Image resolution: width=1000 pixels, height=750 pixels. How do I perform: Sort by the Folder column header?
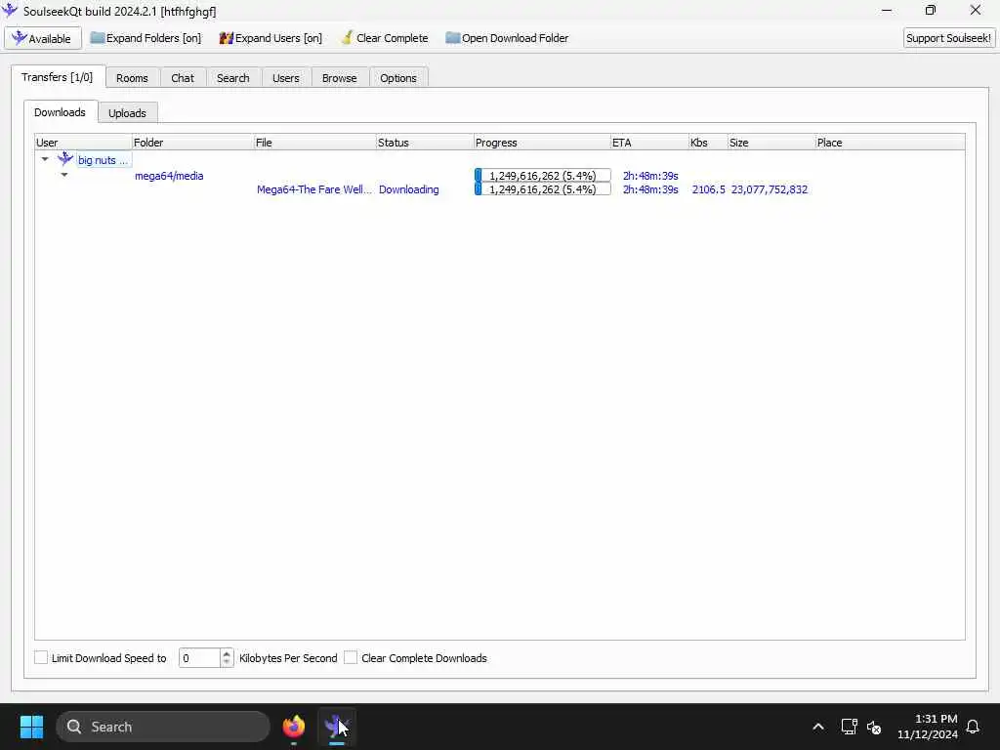pyautogui.click(x=192, y=143)
